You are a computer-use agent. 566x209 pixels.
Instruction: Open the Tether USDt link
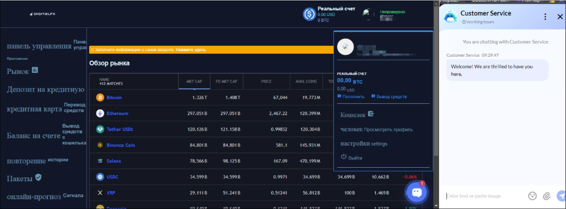(120, 130)
